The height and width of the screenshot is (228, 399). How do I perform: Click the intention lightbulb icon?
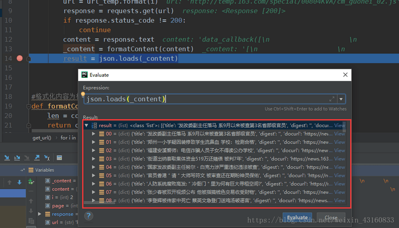click(83, 94)
